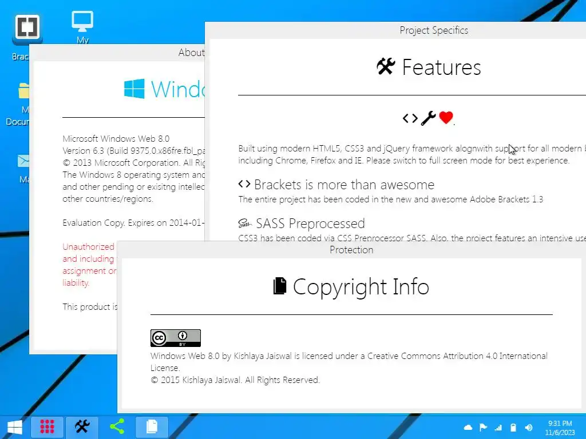Click the 'Features' heading text
Screen dimensions: 586x439
[x=441, y=67]
